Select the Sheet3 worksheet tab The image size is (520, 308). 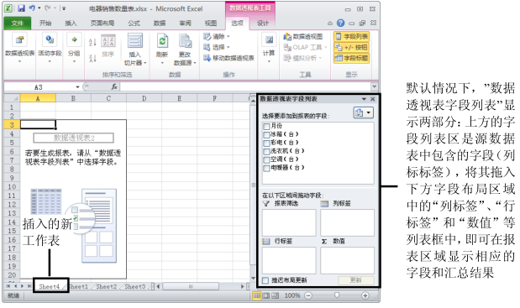click(134, 286)
